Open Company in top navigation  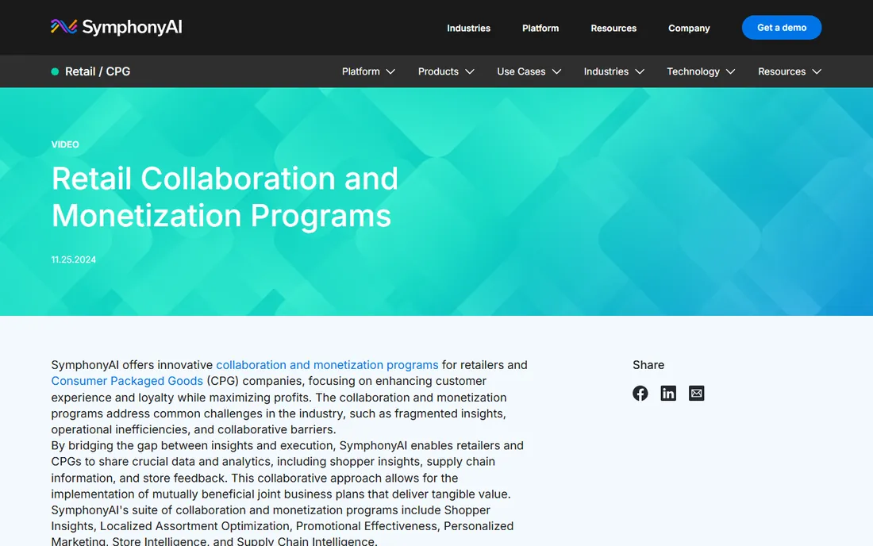tap(689, 28)
